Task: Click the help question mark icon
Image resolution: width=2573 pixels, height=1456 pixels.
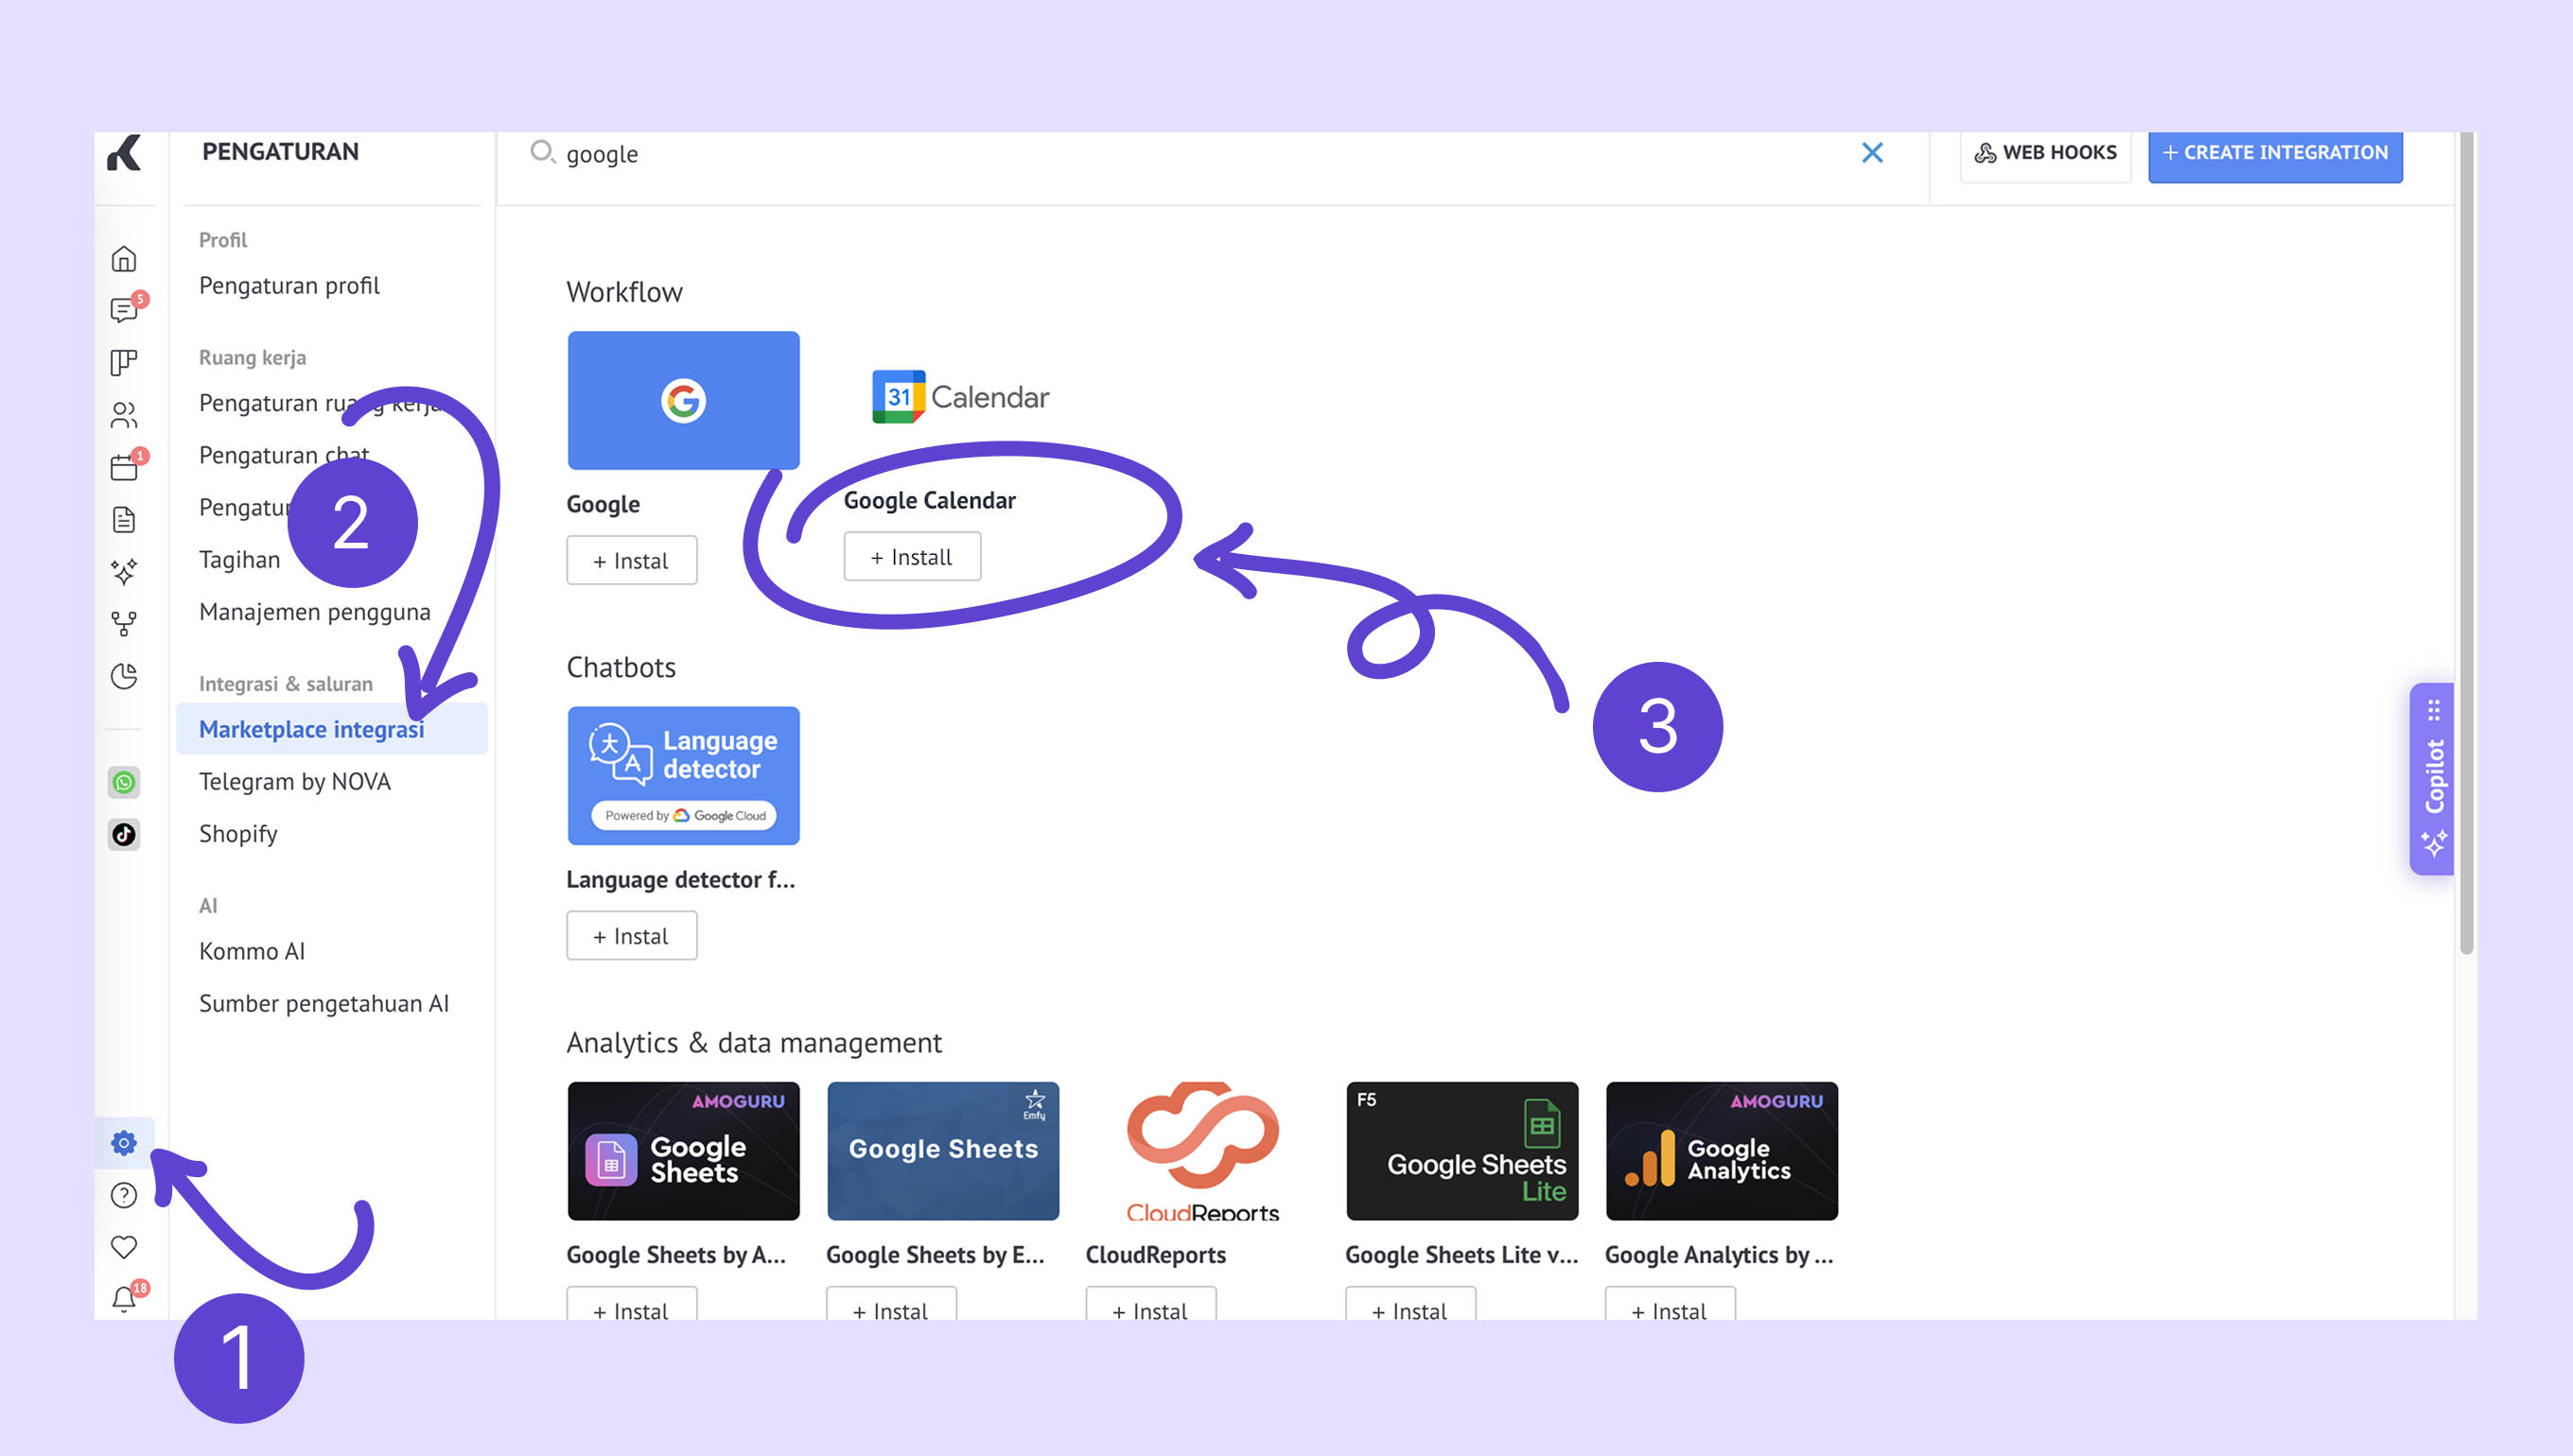Action: click(x=124, y=1195)
